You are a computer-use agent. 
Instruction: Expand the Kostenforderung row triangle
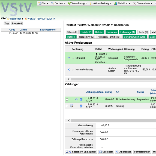point(73,70)
